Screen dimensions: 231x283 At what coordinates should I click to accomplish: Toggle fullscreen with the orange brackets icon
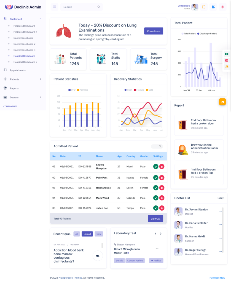204,7
